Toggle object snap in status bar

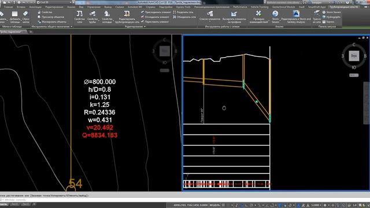click(x=272, y=205)
